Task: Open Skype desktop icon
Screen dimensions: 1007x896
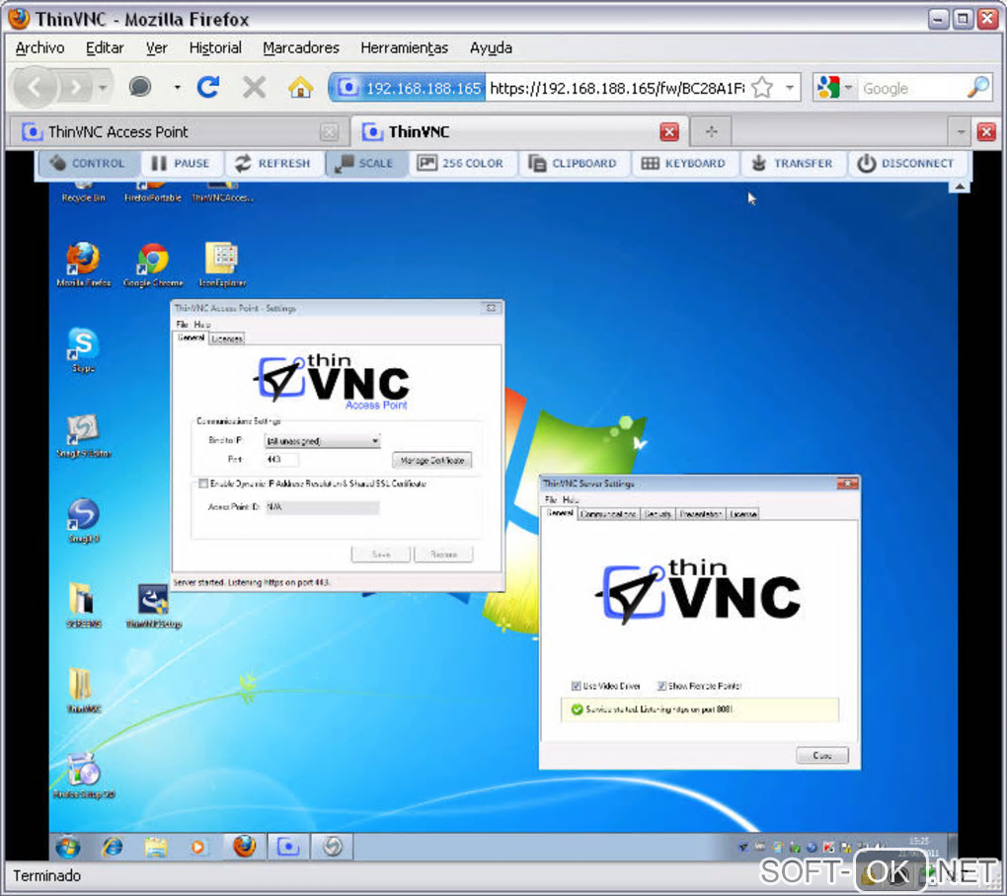Action: [84, 349]
